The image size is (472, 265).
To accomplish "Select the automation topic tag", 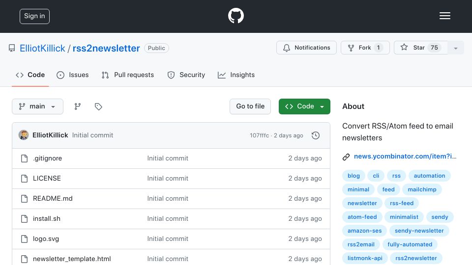I will (429, 176).
